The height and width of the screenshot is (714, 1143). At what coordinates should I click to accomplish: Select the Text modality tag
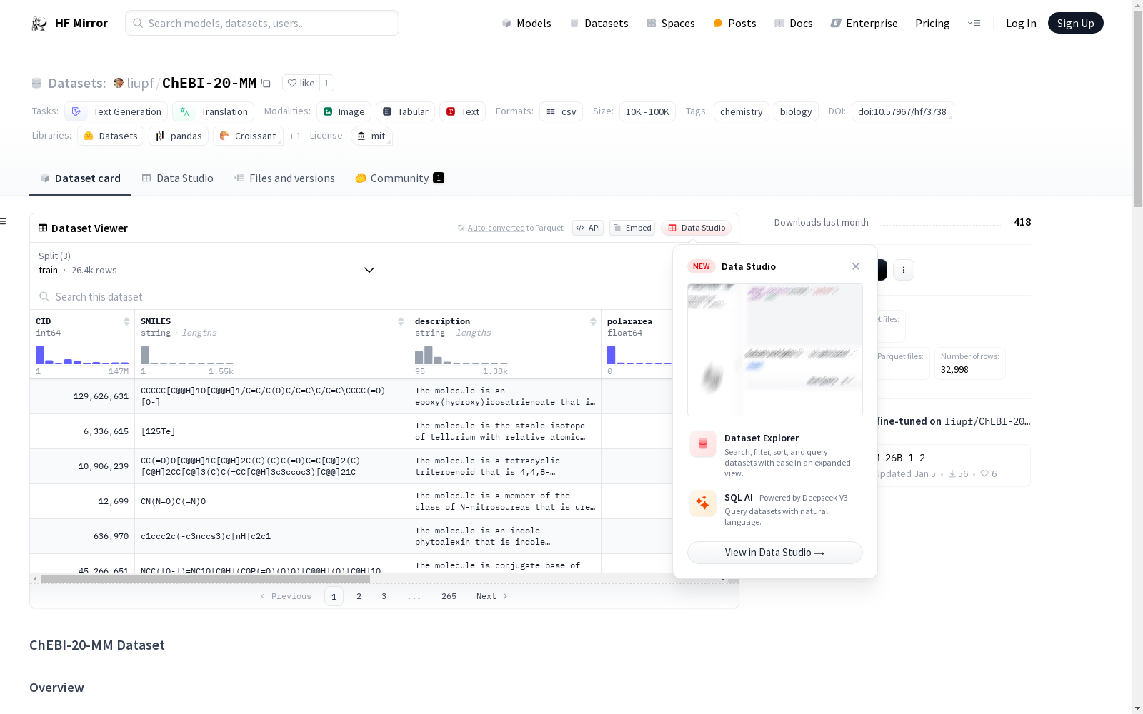coord(463,111)
